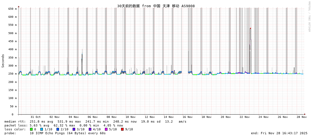Select the 28 Nov date label

pyautogui.click(x=301, y=117)
